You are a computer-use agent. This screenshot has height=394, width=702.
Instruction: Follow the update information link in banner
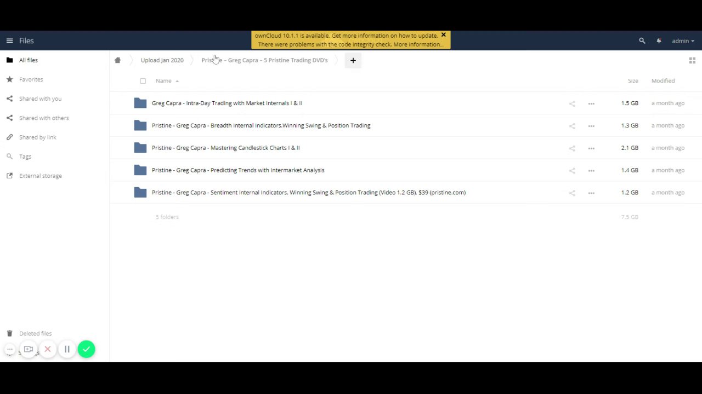point(385,36)
